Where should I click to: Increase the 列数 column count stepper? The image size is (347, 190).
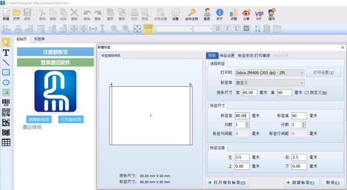pyautogui.click(x=247, y=123)
